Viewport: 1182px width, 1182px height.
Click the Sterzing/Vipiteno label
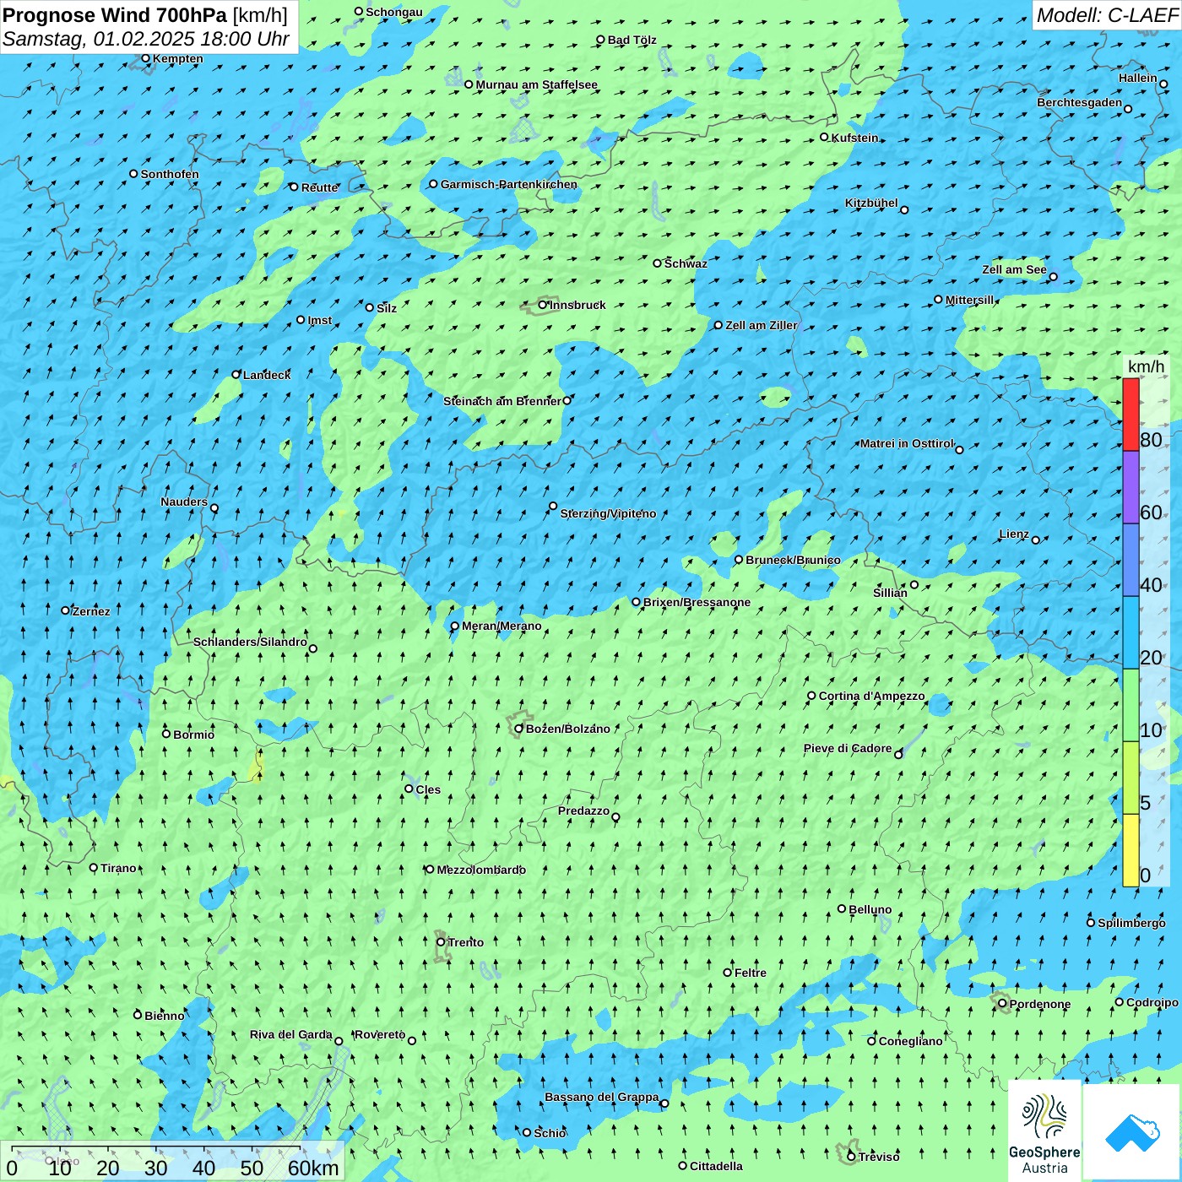coord(608,513)
